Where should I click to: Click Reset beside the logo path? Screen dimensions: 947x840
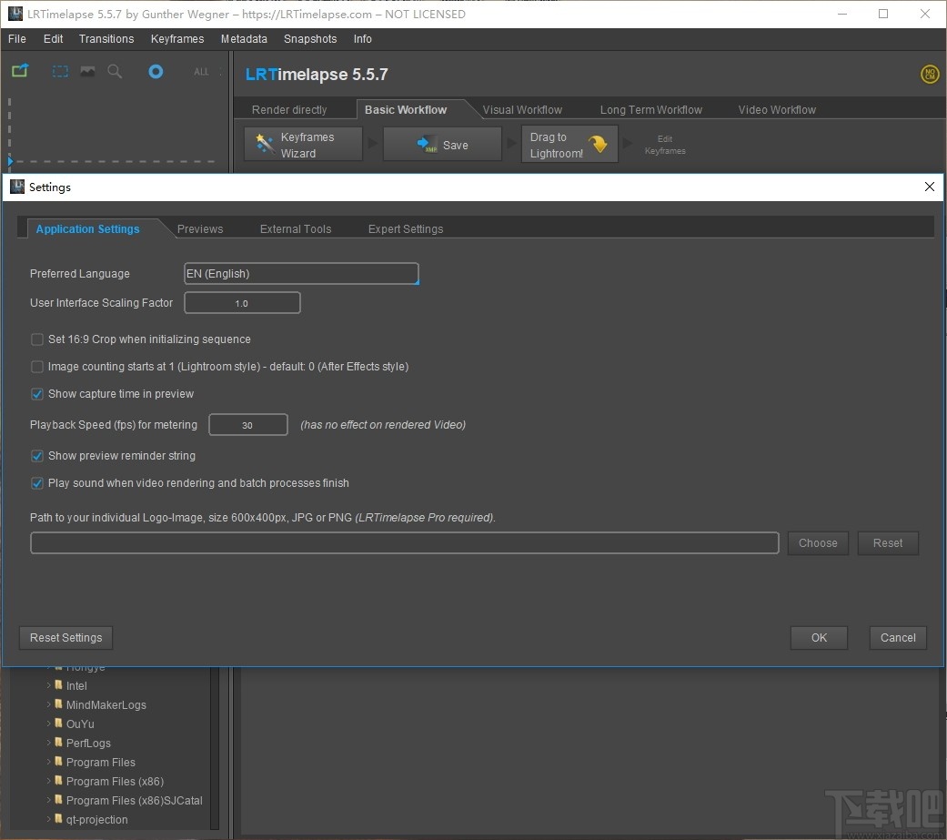[x=888, y=543]
